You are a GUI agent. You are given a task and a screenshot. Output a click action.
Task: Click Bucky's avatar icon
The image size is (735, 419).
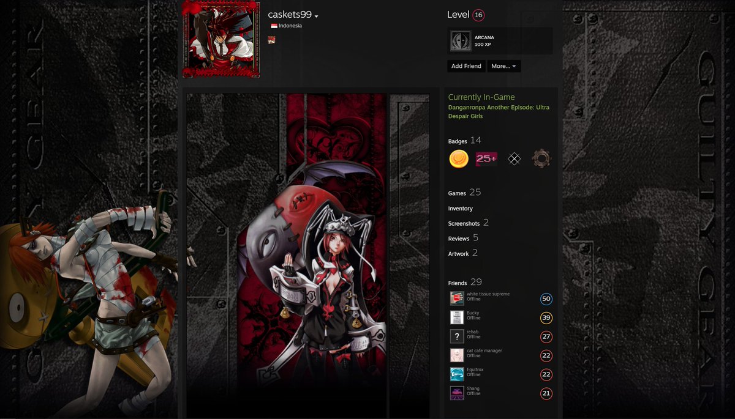click(x=457, y=317)
